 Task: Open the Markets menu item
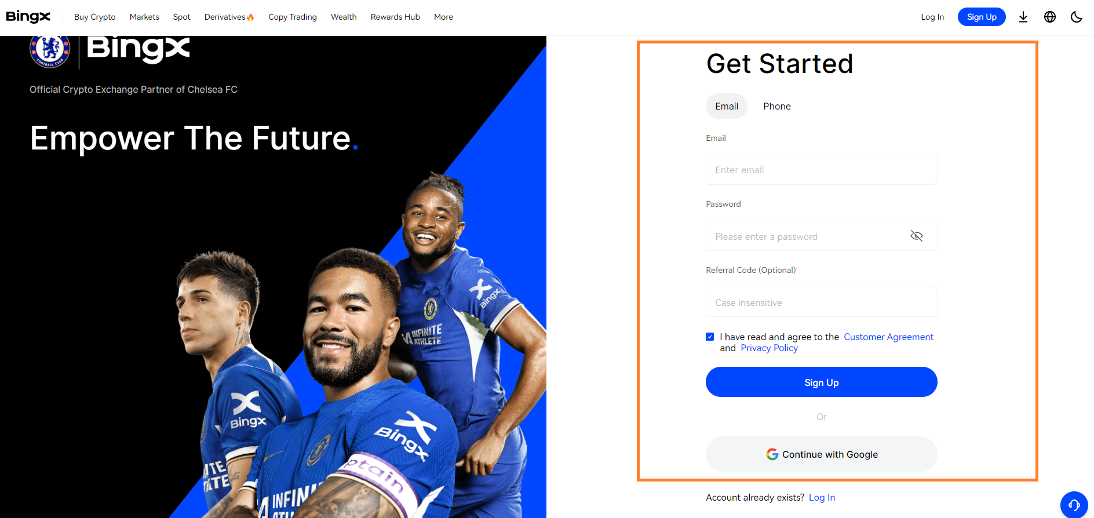(144, 17)
